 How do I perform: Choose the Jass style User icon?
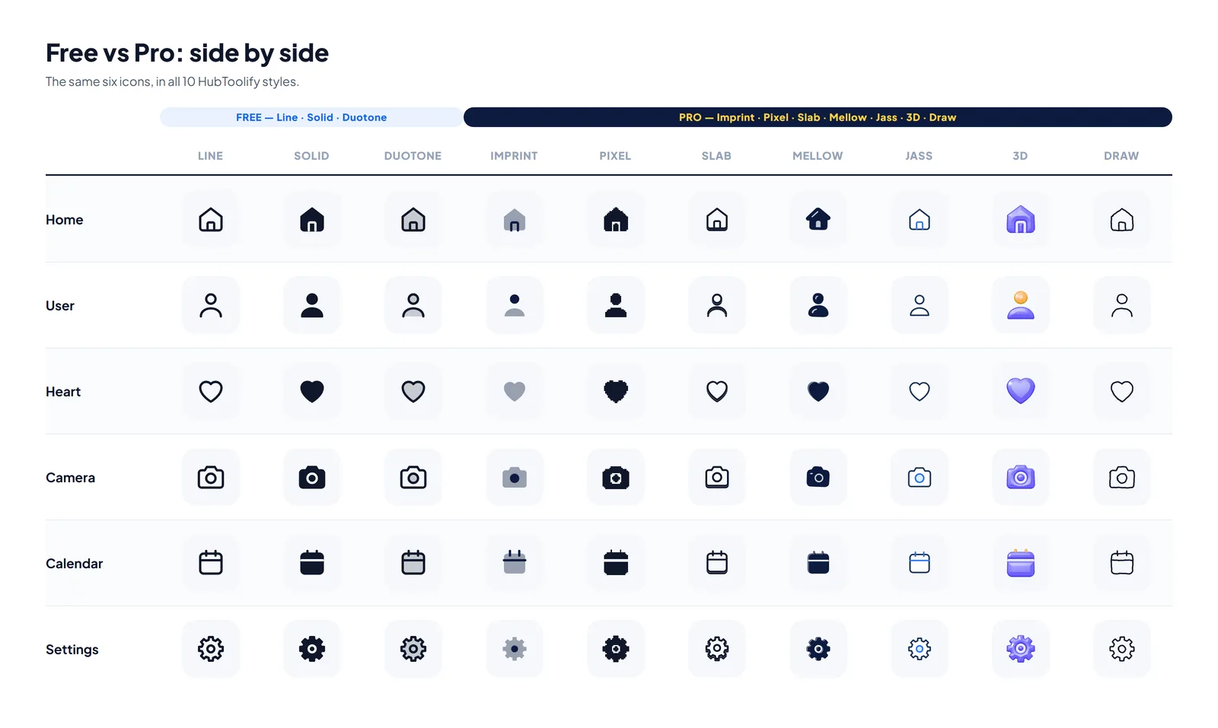pyautogui.click(x=920, y=305)
